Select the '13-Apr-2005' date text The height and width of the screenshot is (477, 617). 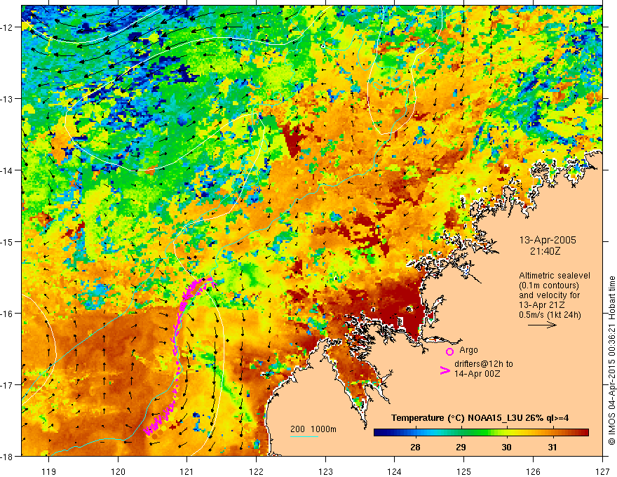click(x=548, y=240)
